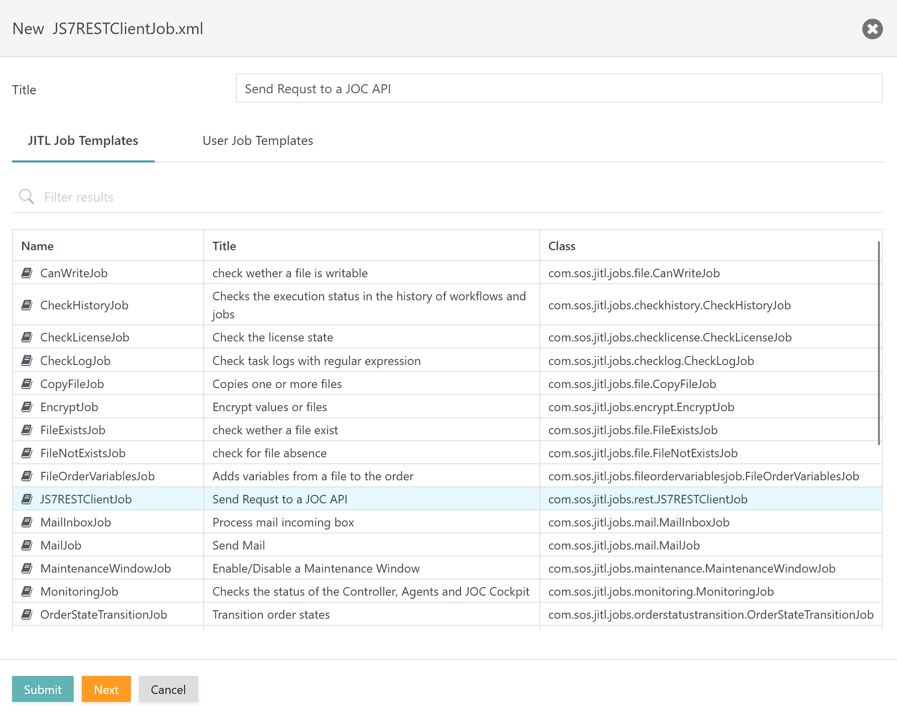Select the MailJob template name
The height and width of the screenshot is (717, 897).
[61, 545]
